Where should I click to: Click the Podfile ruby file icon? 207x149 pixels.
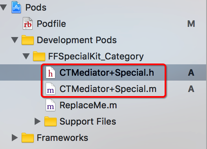coord(28,24)
